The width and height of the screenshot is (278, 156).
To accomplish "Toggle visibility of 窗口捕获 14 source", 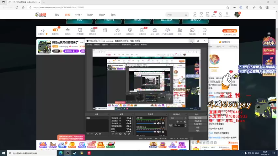I will (128, 121).
